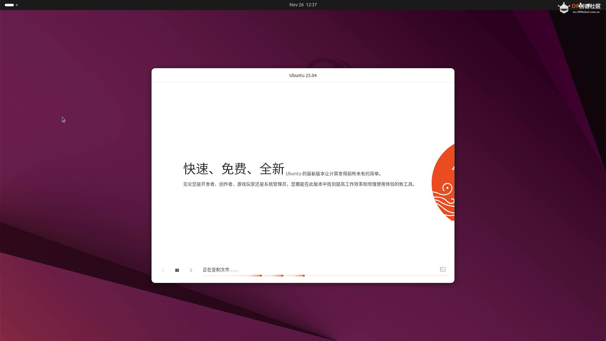
Task: Click the workspace pill indicator in the top bar
Action: pyautogui.click(x=9, y=5)
